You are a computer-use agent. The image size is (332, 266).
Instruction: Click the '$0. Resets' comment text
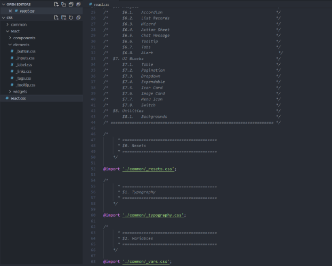pyautogui.click(x=134, y=145)
